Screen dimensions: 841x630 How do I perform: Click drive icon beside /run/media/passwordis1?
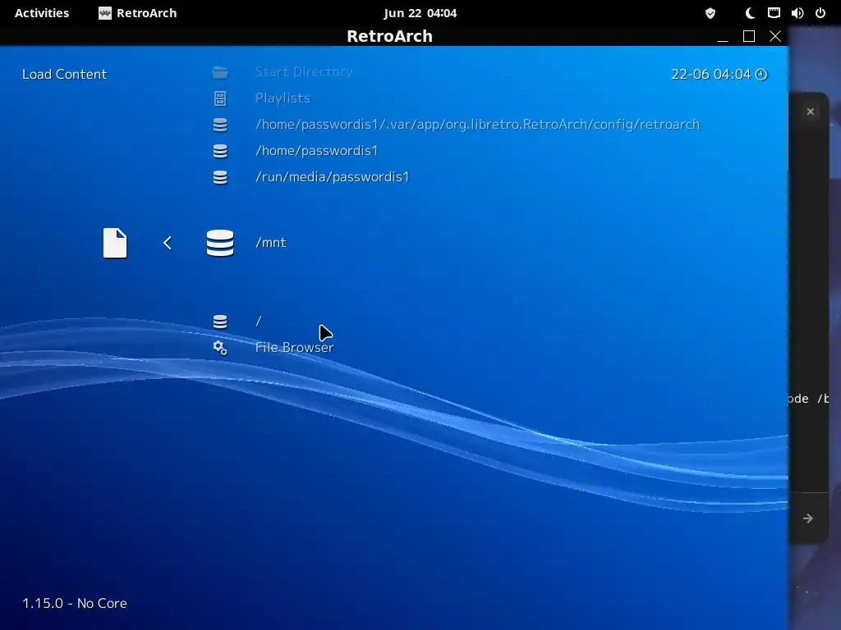click(x=220, y=177)
